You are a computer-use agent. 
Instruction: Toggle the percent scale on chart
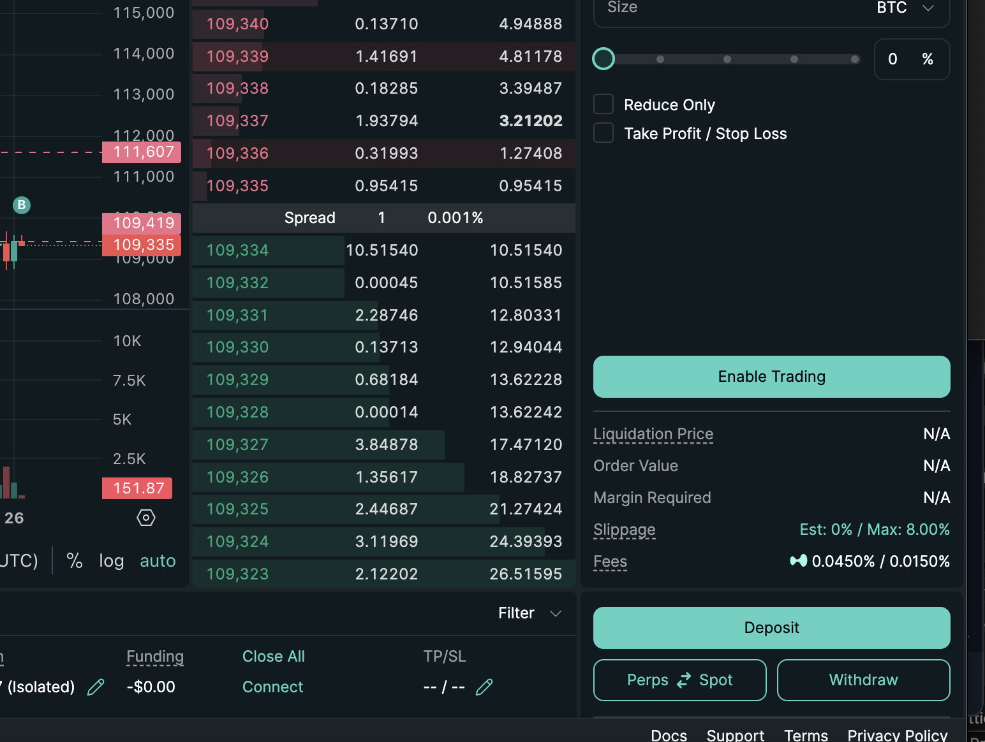(75, 561)
